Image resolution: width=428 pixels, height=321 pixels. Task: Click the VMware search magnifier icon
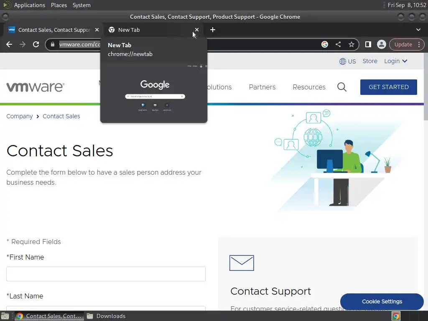pos(342,87)
